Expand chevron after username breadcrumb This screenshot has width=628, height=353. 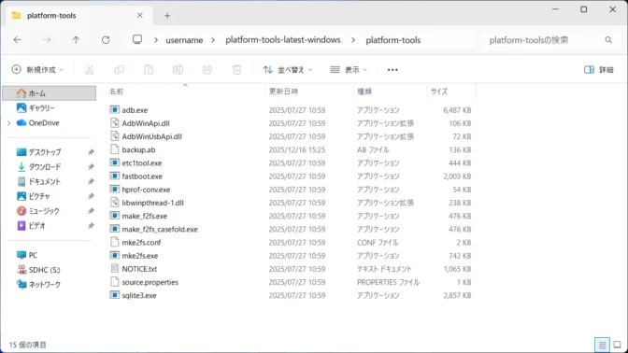pos(213,40)
